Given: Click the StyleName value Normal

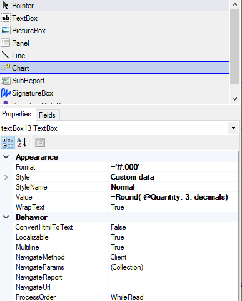Looking at the screenshot, I should [173, 187].
